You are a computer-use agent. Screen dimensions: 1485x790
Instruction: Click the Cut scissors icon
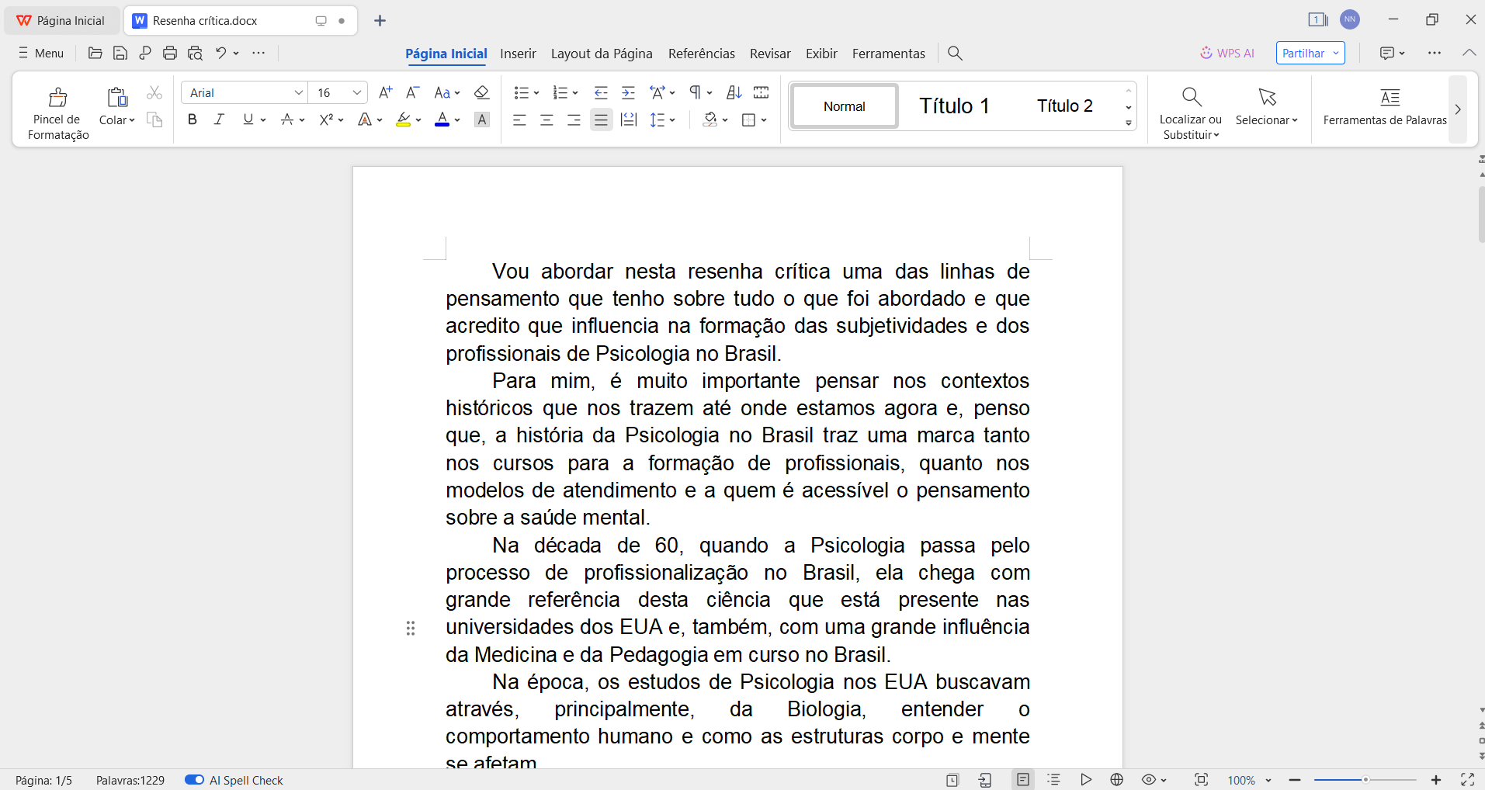pyautogui.click(x=154, y=93)
